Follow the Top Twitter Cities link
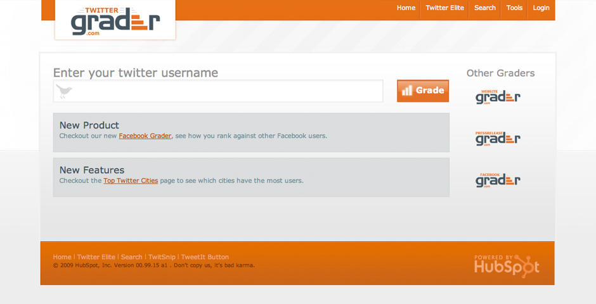 pos(131,180)
